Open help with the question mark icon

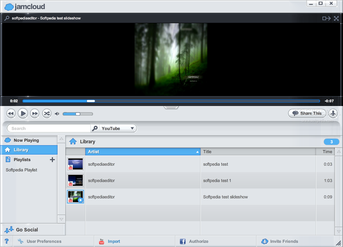[x=6, y=241]
